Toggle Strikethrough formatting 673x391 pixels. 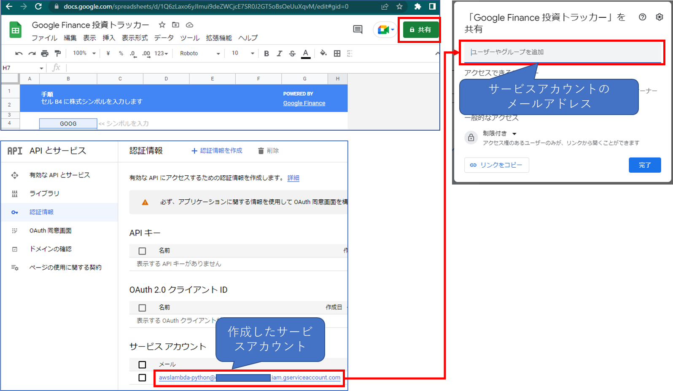point(292,54)
